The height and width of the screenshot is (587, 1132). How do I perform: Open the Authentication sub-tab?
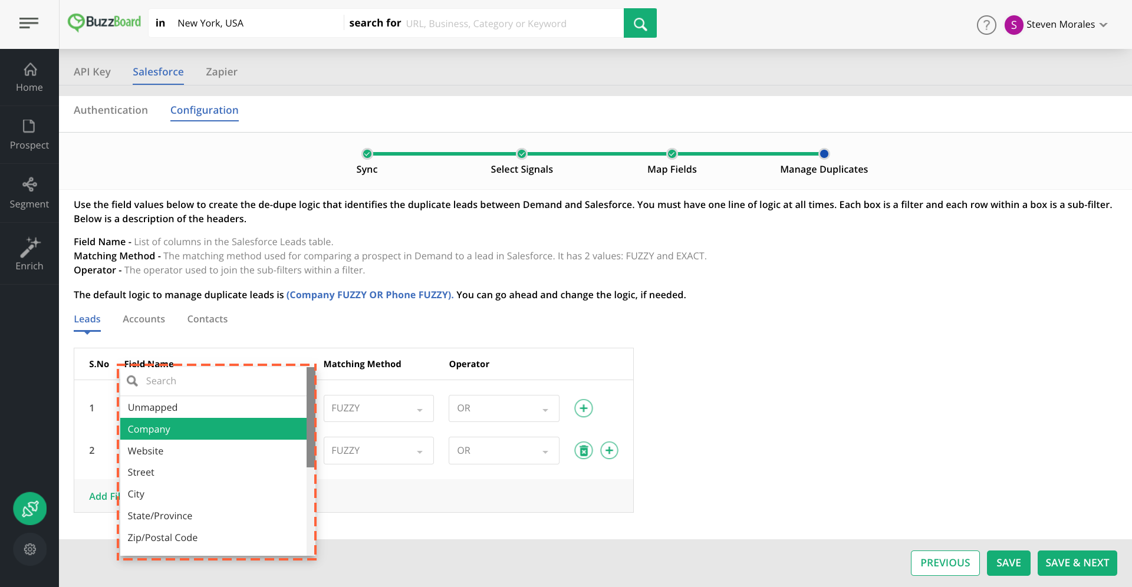pos(111,110)
